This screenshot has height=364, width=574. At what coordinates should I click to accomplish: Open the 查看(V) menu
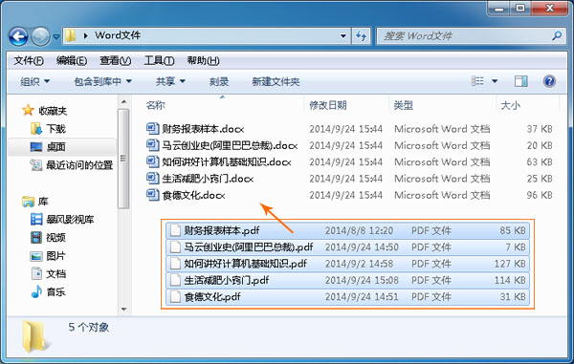[116, 60]
